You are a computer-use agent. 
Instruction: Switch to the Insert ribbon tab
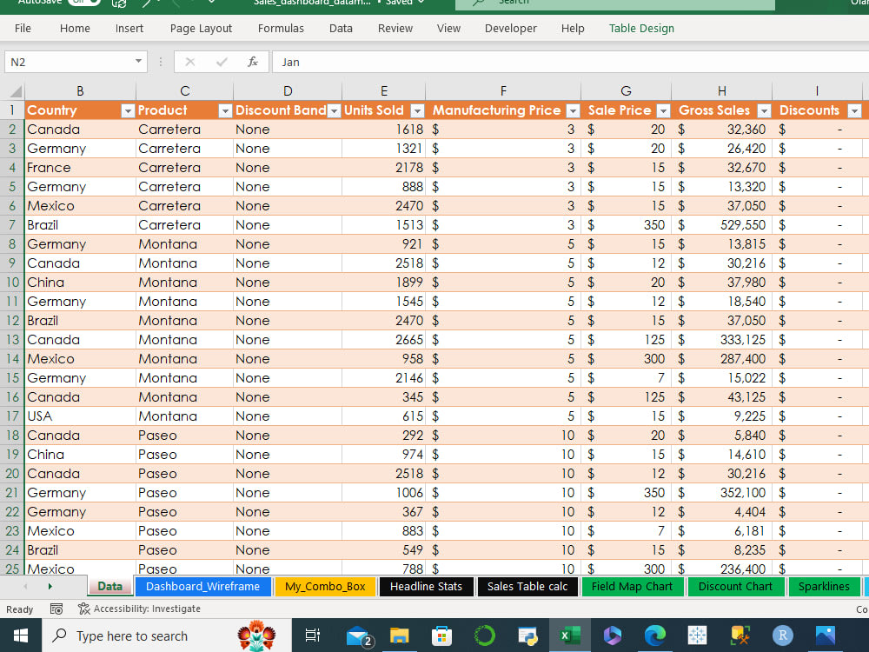point(129,29)
